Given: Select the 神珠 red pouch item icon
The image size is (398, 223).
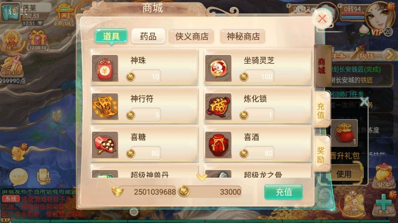Looking at the screenshot, I should click(x=105, y=68).
